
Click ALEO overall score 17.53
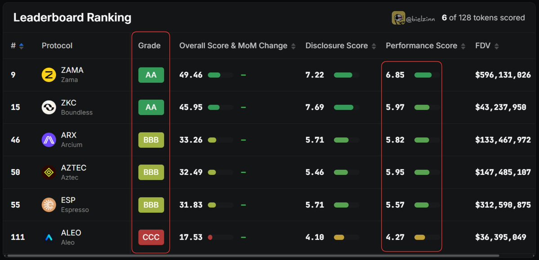(x=191, y=238)
